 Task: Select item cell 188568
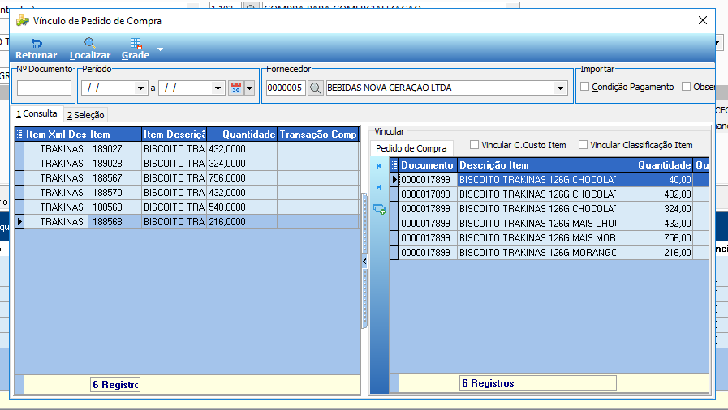coord(114,222)
